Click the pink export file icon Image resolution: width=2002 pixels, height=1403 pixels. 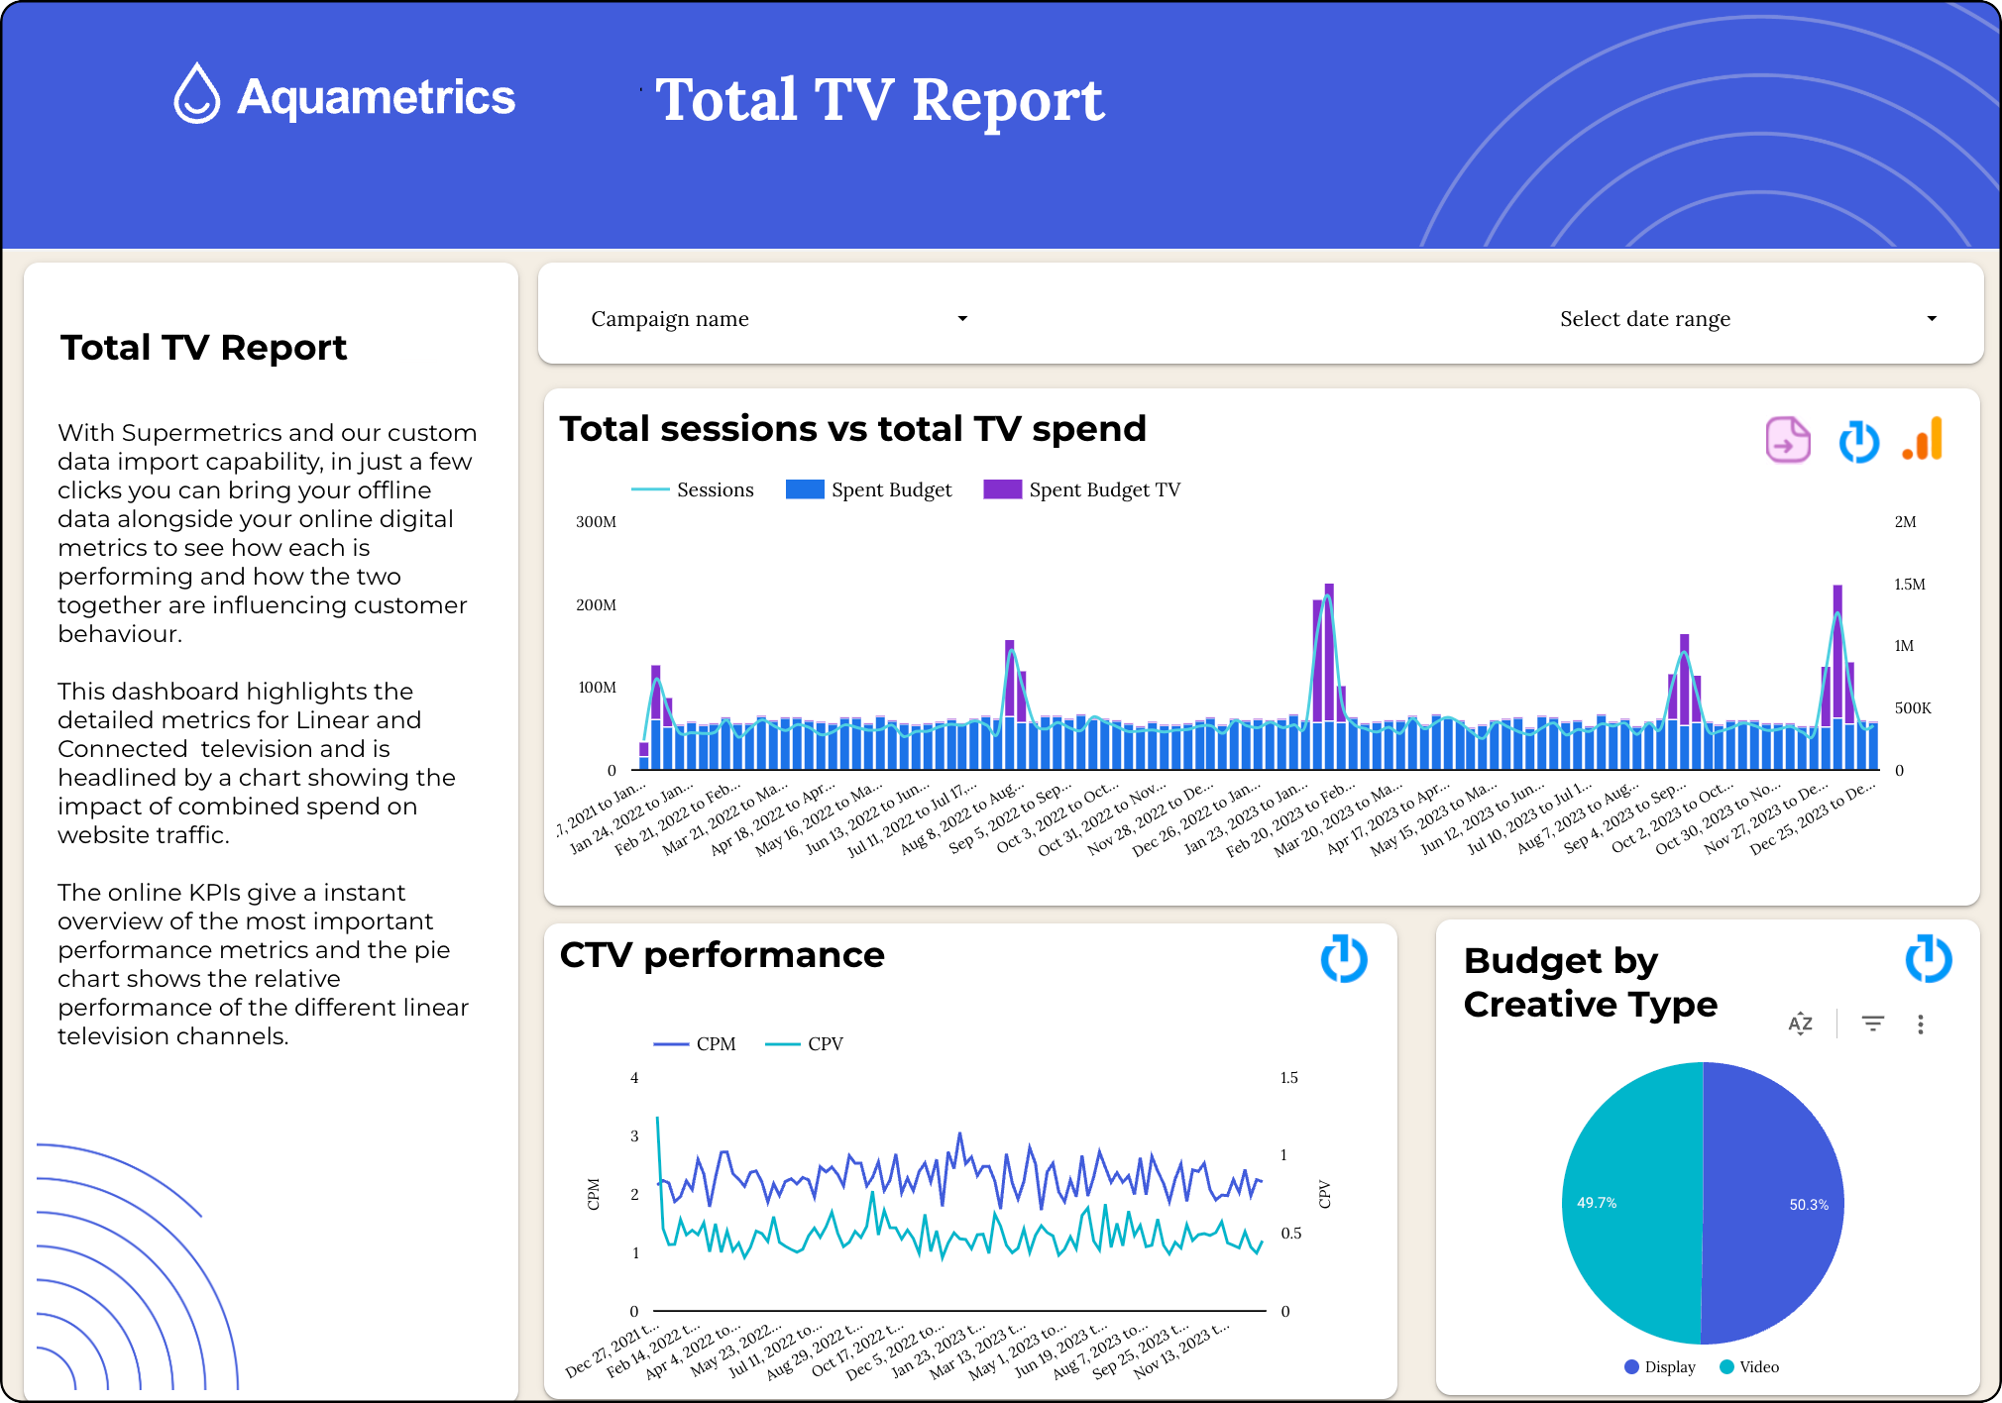point(1787,440)
